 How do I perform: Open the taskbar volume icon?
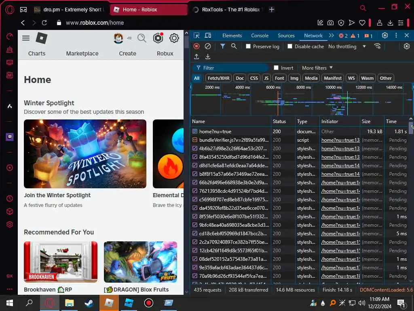(x=362, y=303)
